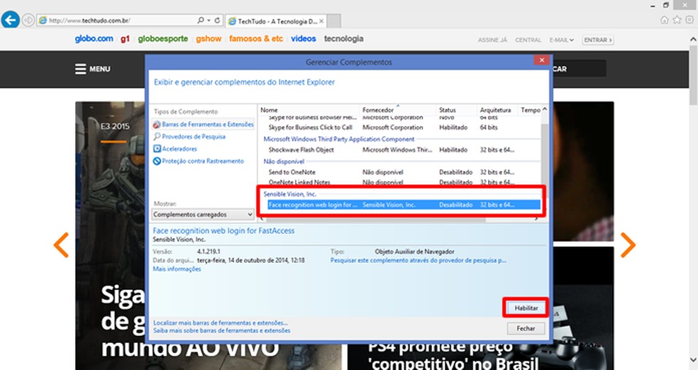Sort add-ons by Tempo column

530,110
